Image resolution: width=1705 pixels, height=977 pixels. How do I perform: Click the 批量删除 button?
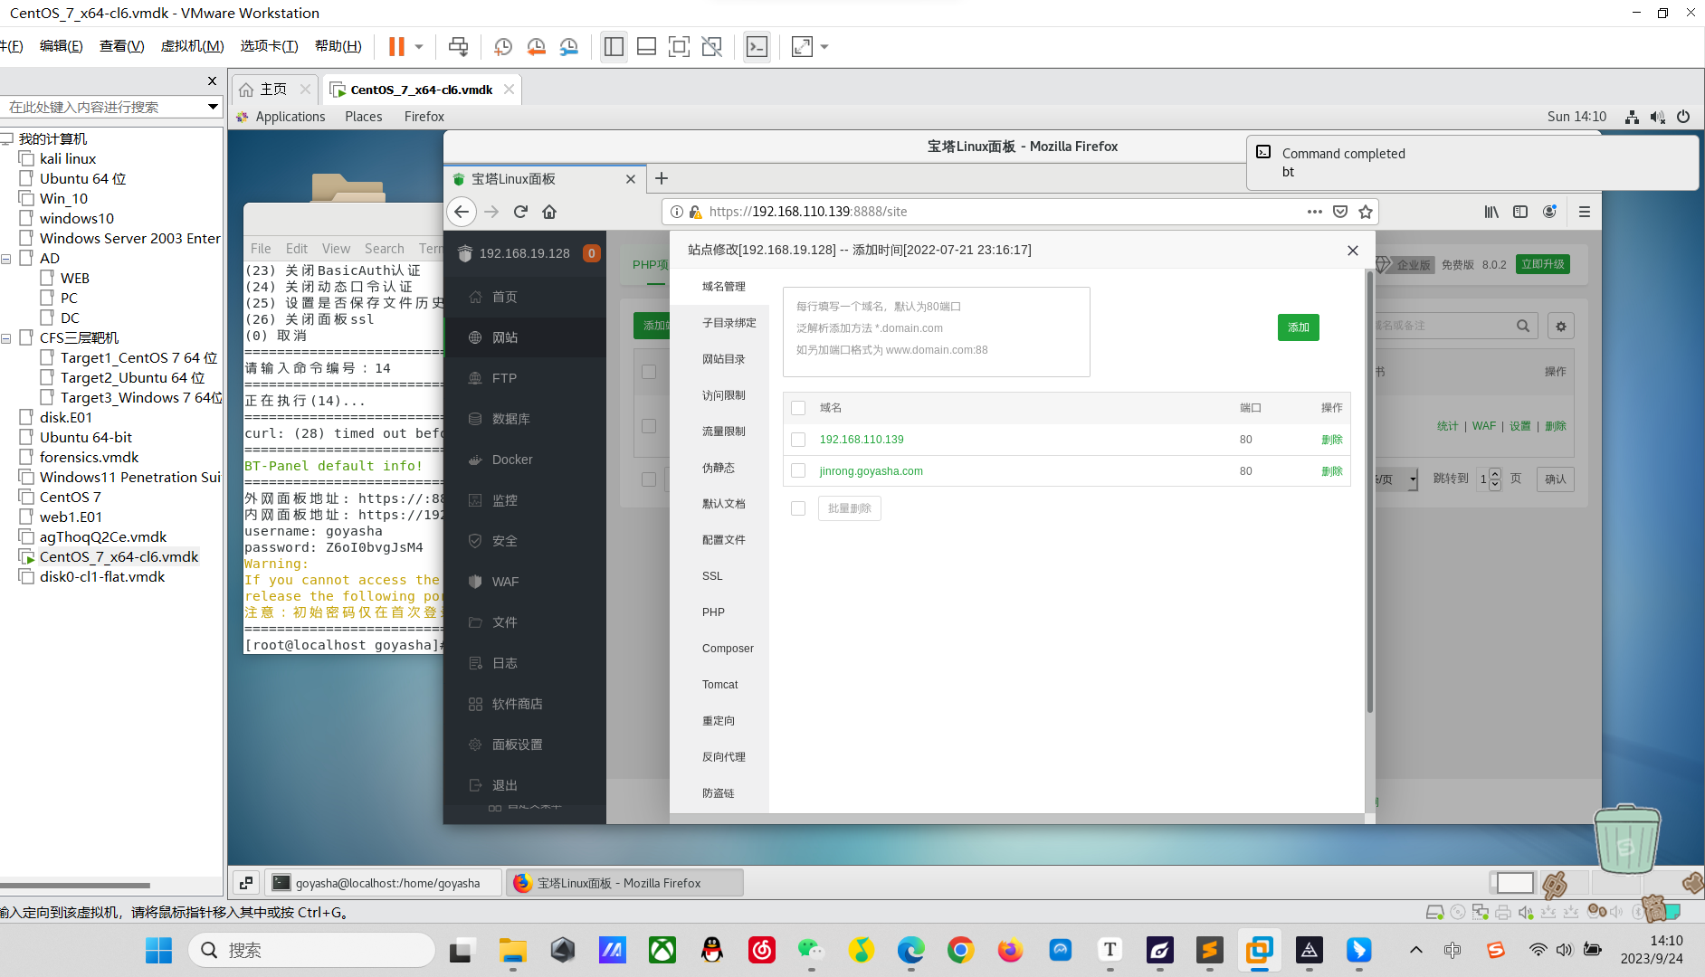pos(849,508)
